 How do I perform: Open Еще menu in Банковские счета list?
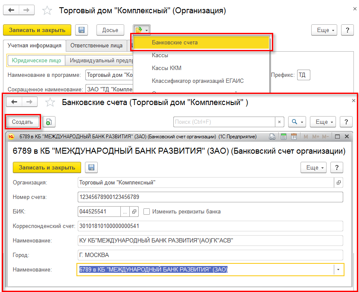323,122
